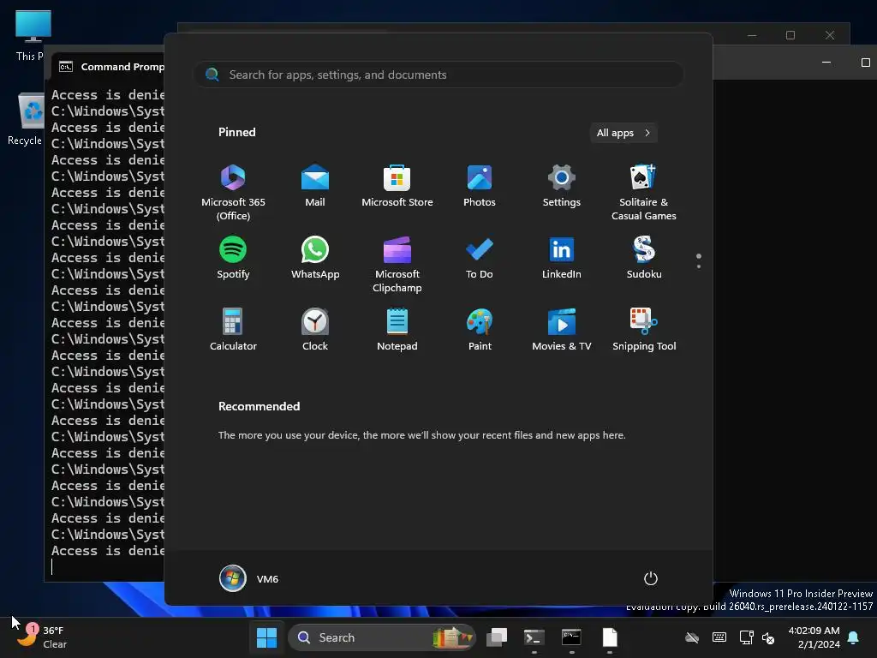The width and height of the screenshot is (877, 658).
Task: Open Sudoku game
Action: point(644,257)
